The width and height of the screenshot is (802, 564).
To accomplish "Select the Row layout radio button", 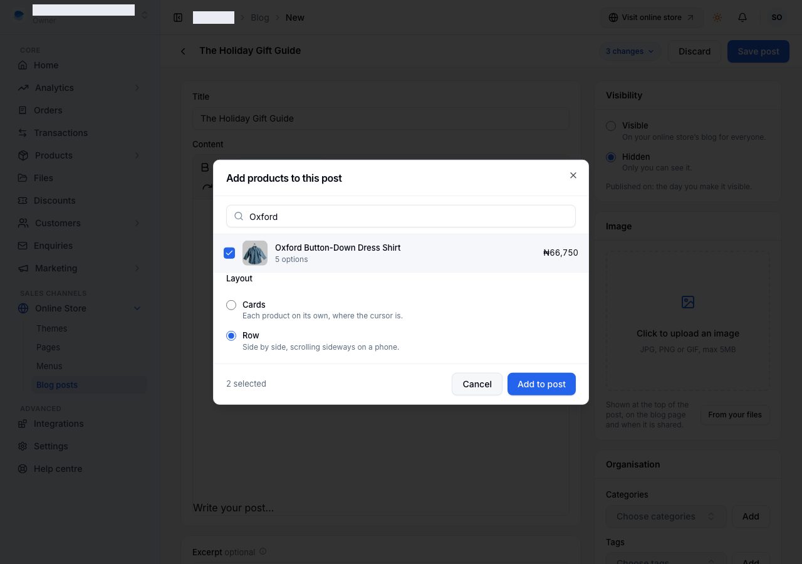I will [x=231, y=336].
